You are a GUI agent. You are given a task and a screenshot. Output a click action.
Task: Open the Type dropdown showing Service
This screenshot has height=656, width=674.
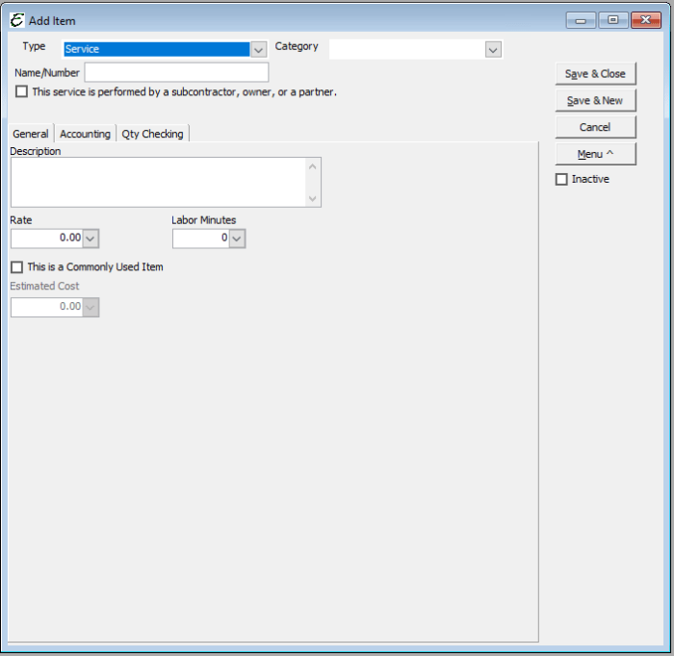(258, 49)
